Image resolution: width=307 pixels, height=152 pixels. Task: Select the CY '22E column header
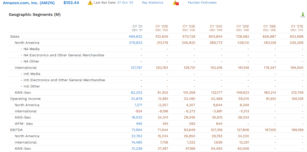(162, 28)
